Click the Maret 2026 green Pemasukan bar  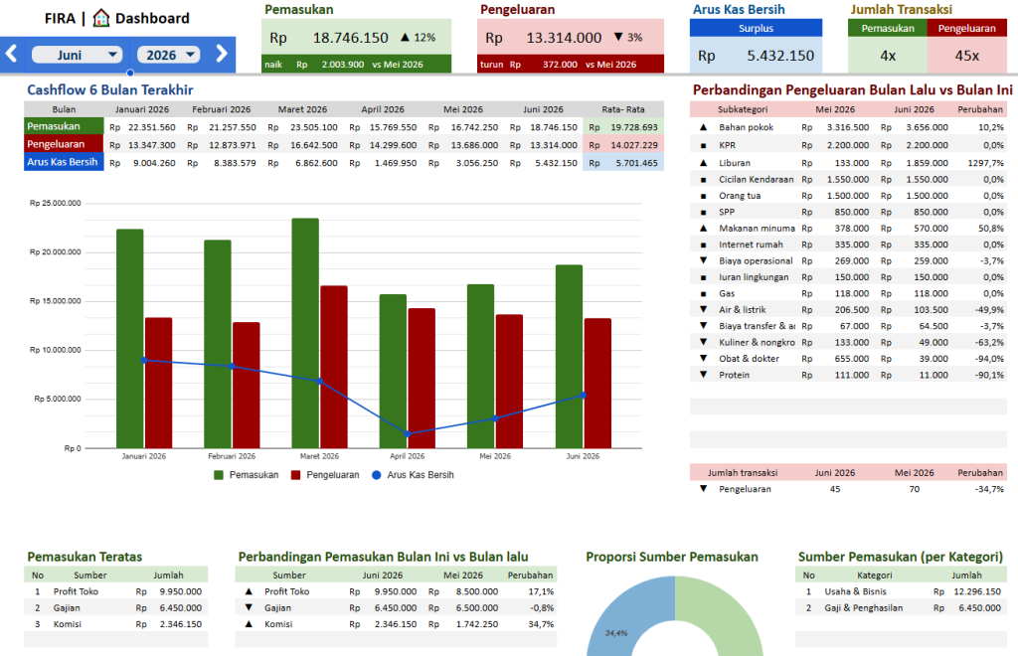pyautogui.click(x=305, y=333)
